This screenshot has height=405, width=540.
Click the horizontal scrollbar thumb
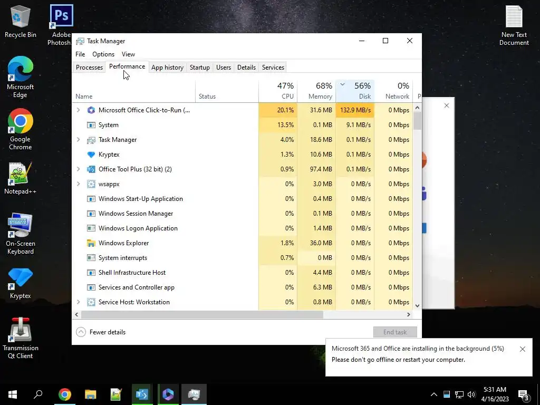tap(202, 315)
